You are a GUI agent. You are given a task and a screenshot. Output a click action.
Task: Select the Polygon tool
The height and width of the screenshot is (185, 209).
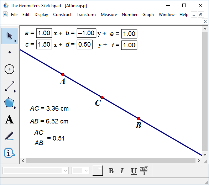[9, 102]
